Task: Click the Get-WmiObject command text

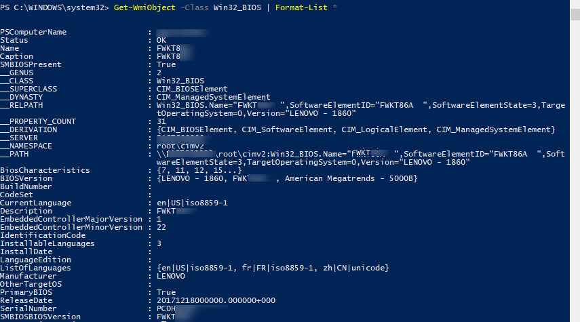Action: (144, 7)
